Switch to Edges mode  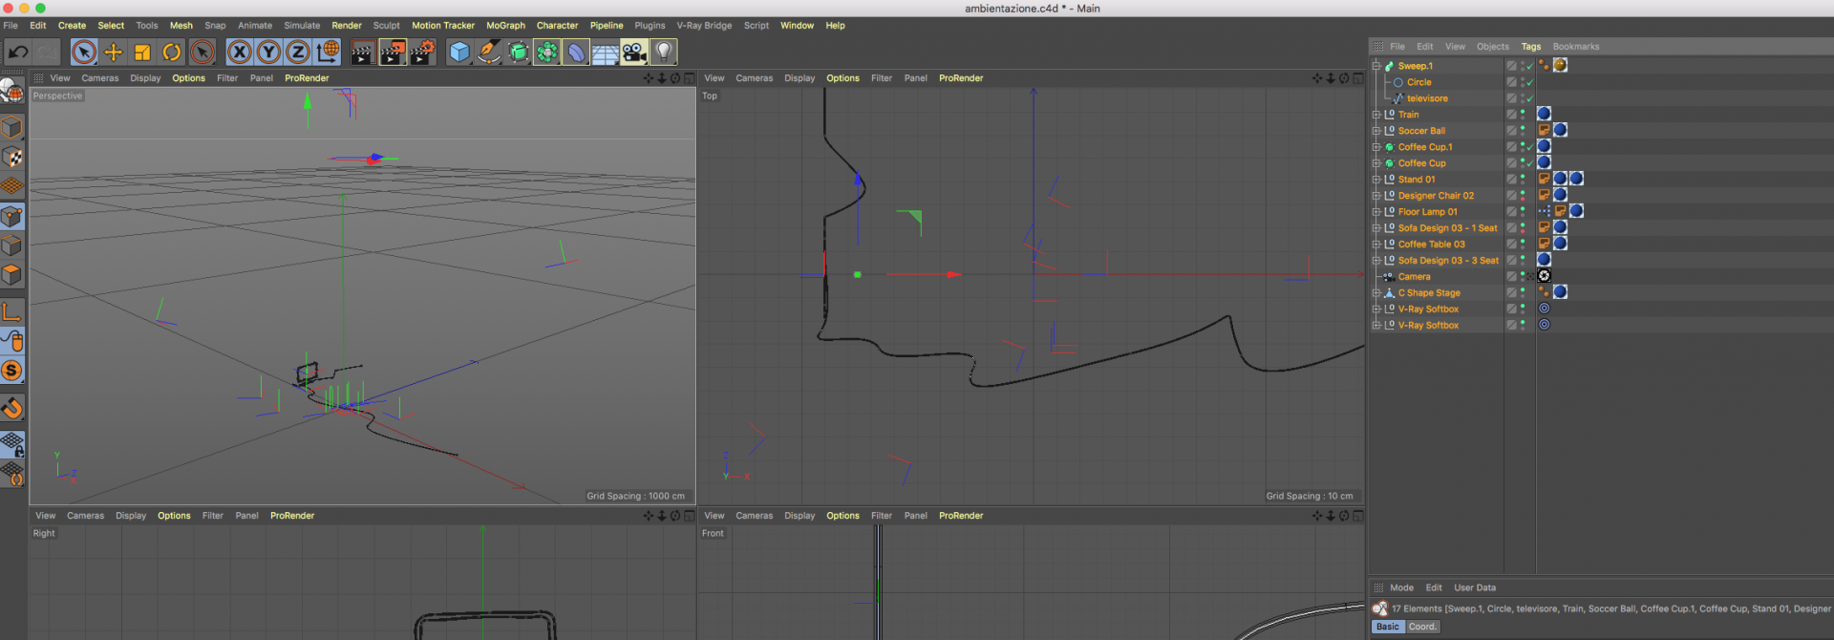point(12,246)
